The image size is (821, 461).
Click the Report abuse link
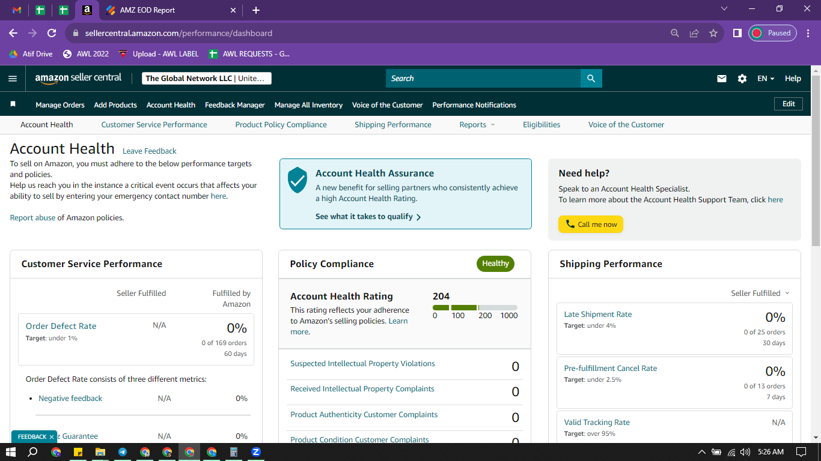point(32,218)
